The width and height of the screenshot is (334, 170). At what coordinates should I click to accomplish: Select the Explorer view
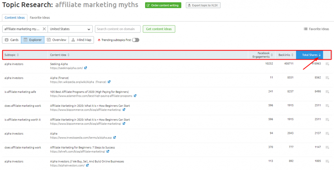point(33,40)
